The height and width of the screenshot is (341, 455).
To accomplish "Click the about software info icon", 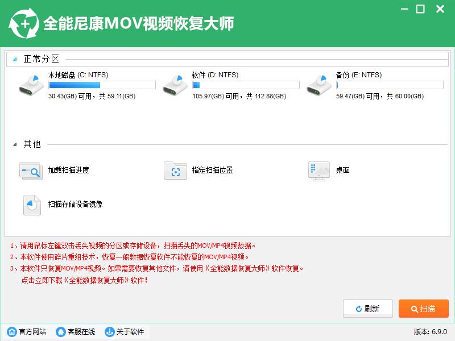I will [109, 331].
